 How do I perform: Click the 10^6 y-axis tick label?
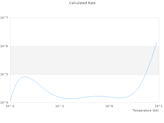[x=4, y=46]
